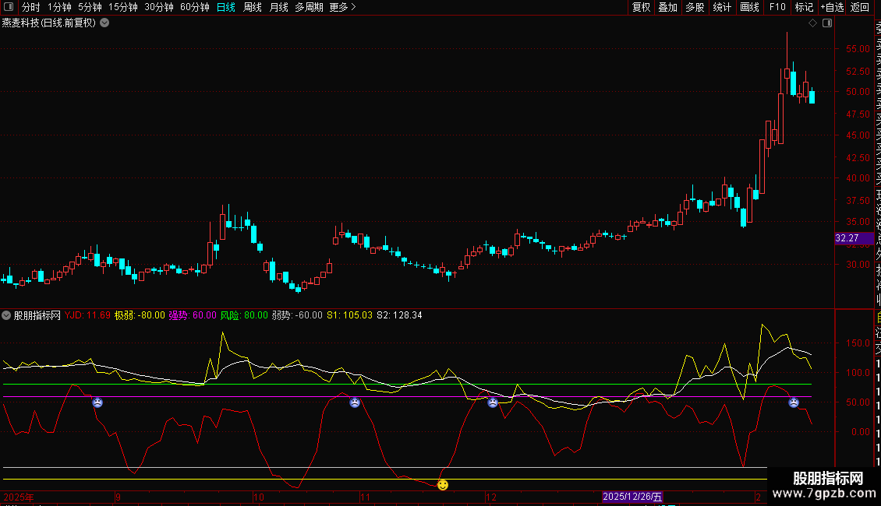Click the sad face marker near December
Image resolution: width=881 pixels, height=506 pixels.
tap(493, 402)
